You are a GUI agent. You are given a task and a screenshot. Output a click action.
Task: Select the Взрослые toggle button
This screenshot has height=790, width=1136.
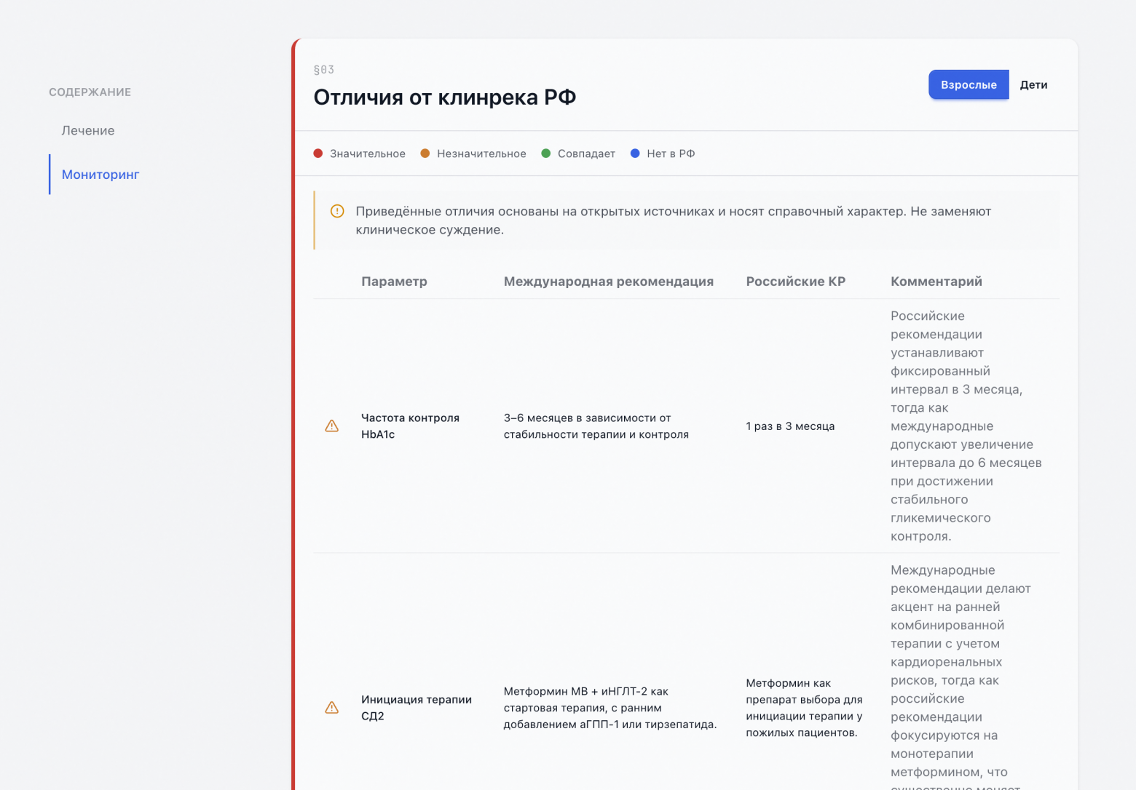click(969, 84)
